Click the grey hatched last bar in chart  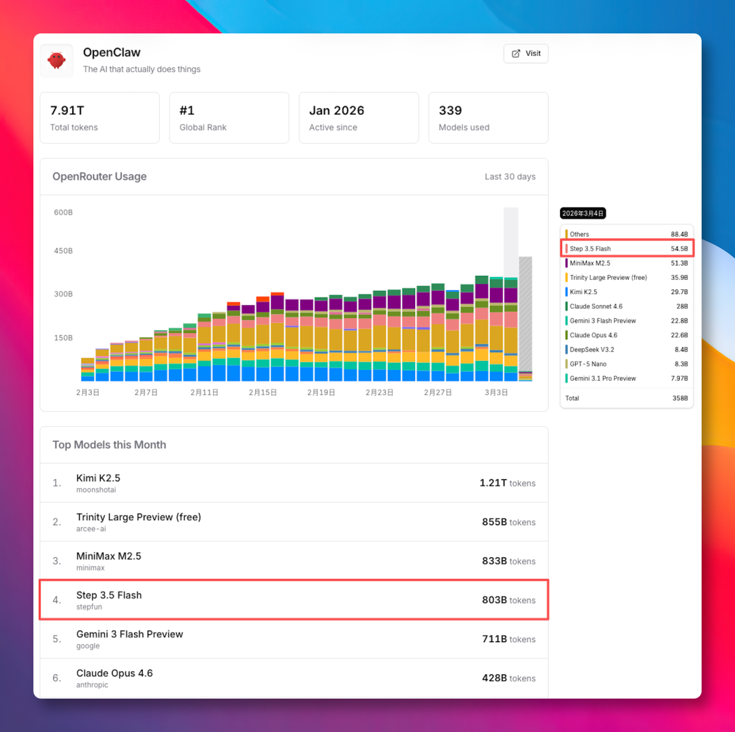pyautogui.click(x=525, y=319)
